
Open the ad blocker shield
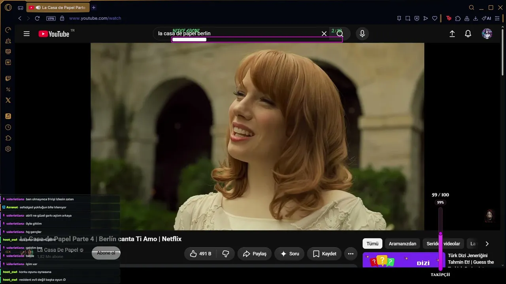click(417, 18)
